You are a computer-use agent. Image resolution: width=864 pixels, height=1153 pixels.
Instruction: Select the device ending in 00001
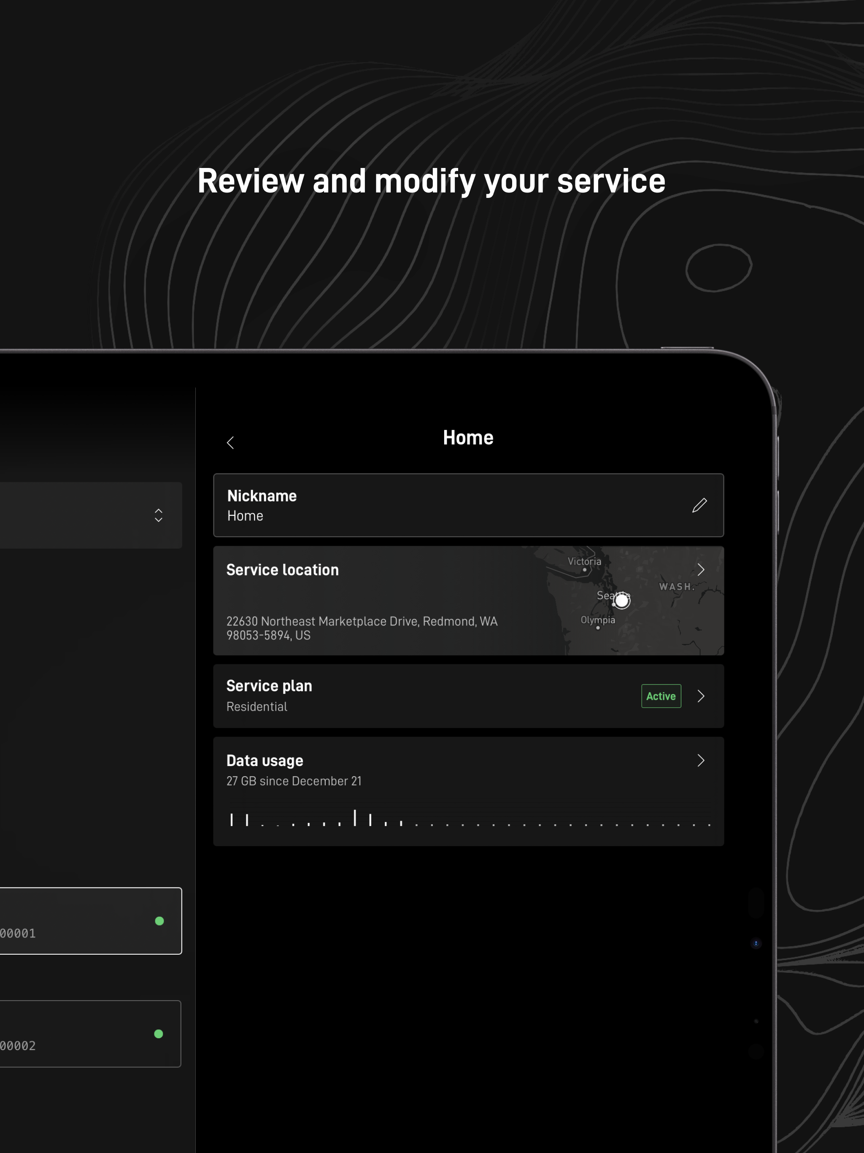pos(91,921)
